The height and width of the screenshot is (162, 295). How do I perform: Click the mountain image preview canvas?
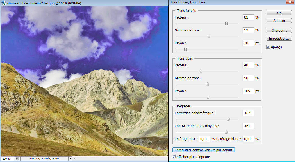(85, 81)
